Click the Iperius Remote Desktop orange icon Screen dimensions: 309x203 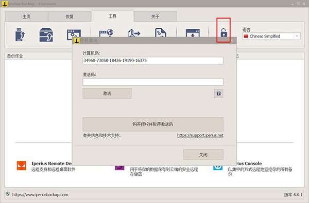pyautogui.click(x=22, y=165)
